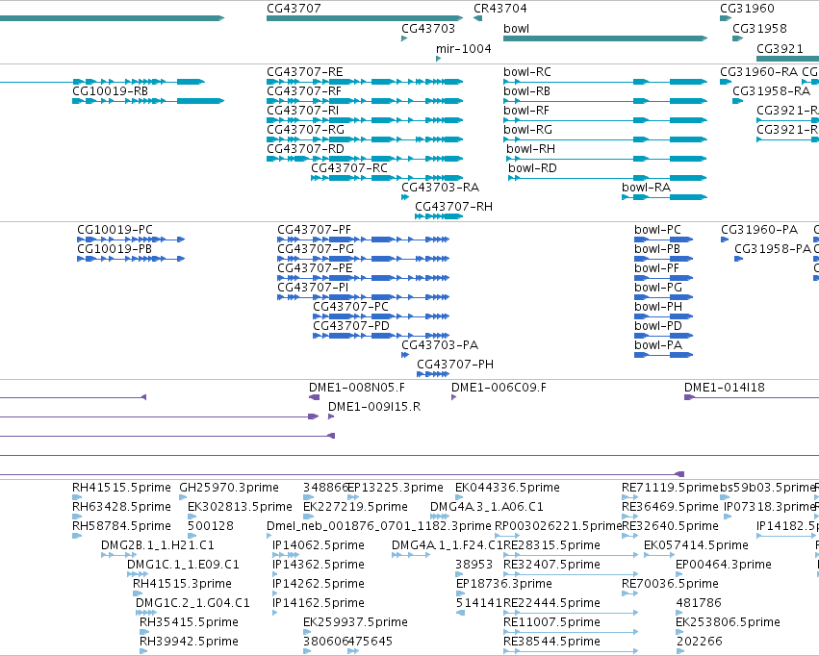Click the CG31960-RA transcript label
Viewport: 819px width, 656px height.
758,72
